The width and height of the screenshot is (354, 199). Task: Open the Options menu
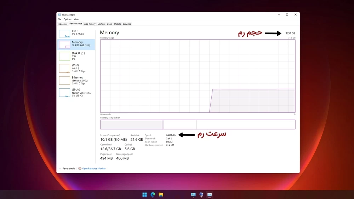tap(67, 19)
